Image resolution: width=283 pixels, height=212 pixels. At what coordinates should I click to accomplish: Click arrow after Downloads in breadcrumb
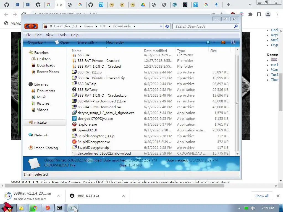pyautogui.click(x=134, y=26)
